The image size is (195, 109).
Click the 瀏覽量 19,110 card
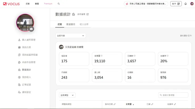click(107, 59)
